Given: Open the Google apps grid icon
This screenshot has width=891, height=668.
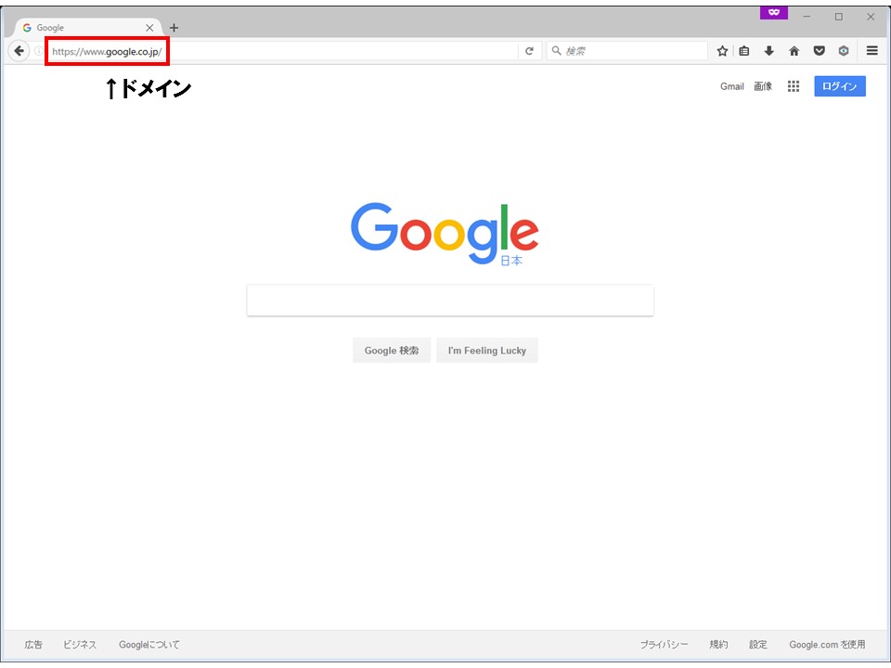Looking at the screenshot, I should (x=794, y=86).
